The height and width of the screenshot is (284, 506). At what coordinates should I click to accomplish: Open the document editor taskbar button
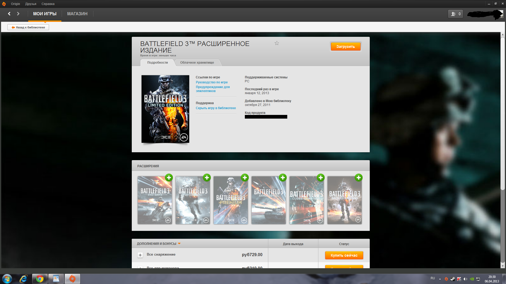pos(56,279)
